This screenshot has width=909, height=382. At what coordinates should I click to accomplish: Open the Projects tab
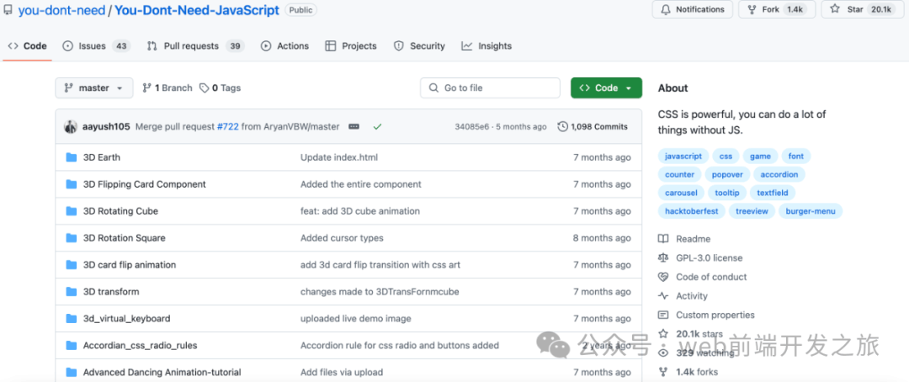pos(351,45)
